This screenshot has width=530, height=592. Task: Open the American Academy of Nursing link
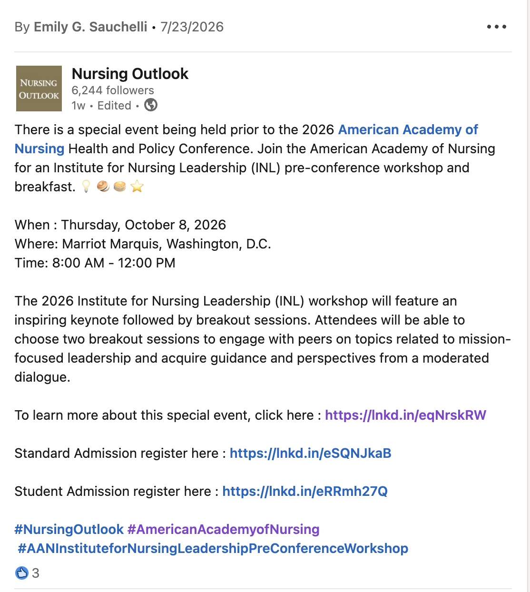tap(246, 139)
